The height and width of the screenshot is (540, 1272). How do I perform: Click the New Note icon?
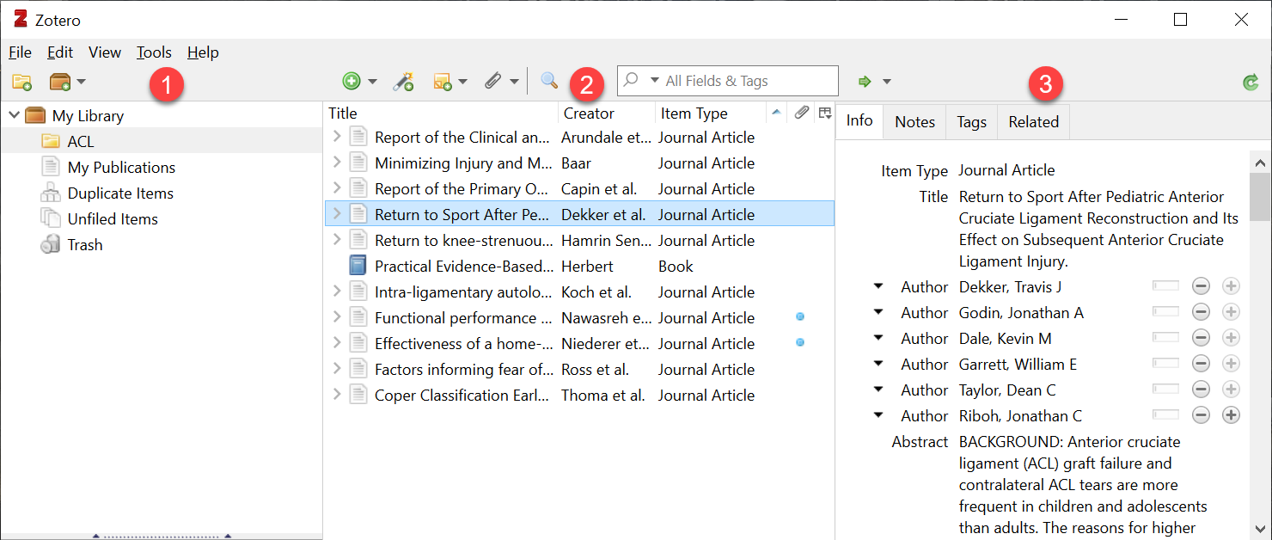pyautogui.click(x=443, y=82)
